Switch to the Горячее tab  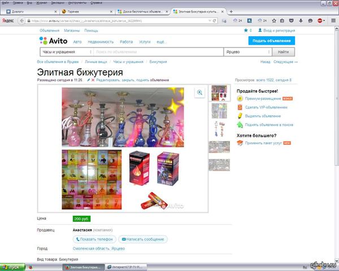(x=86, y=12)
